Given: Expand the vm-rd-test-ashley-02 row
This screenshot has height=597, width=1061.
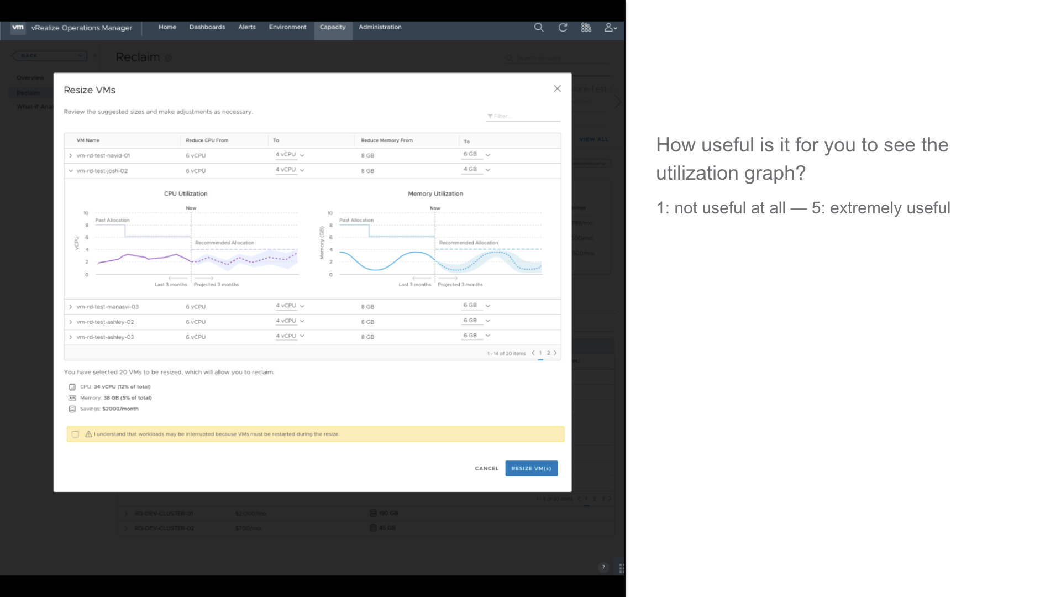Looking at the screenshot, I should coord(71,322).
